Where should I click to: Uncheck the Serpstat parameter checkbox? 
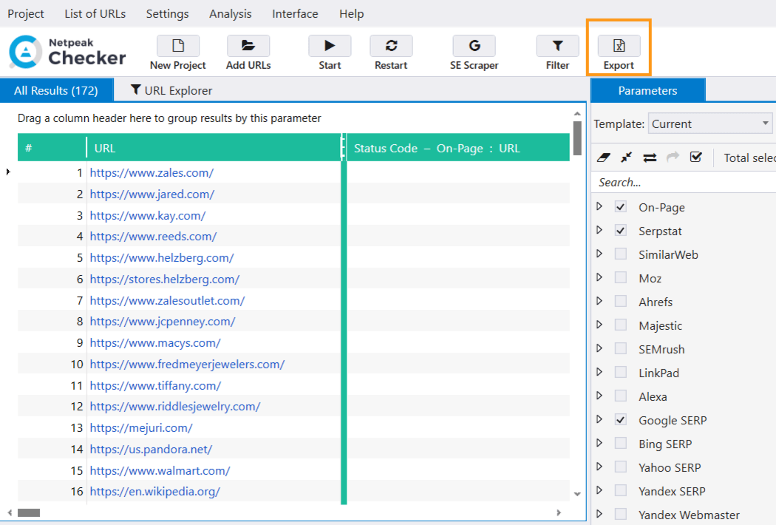(621, 230)
